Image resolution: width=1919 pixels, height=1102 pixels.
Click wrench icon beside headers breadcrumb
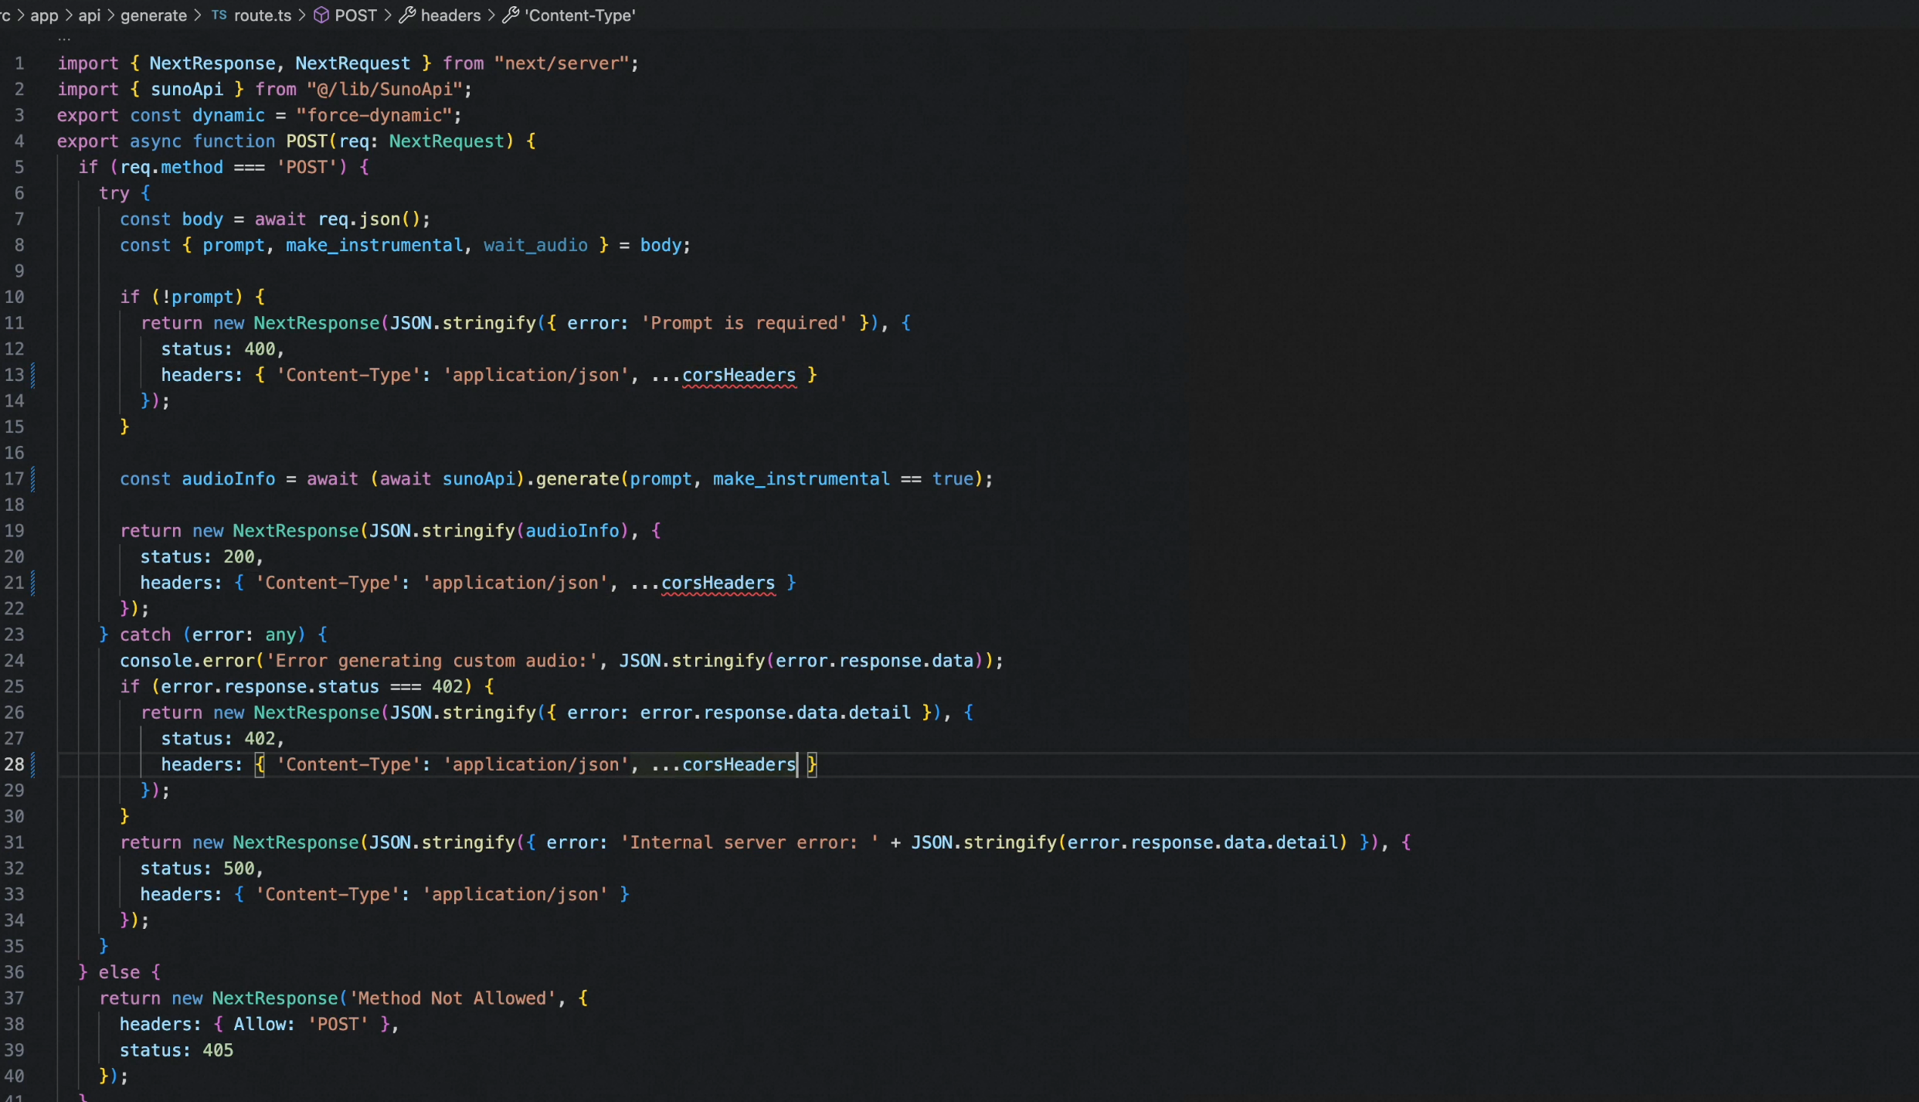(407, 15)
